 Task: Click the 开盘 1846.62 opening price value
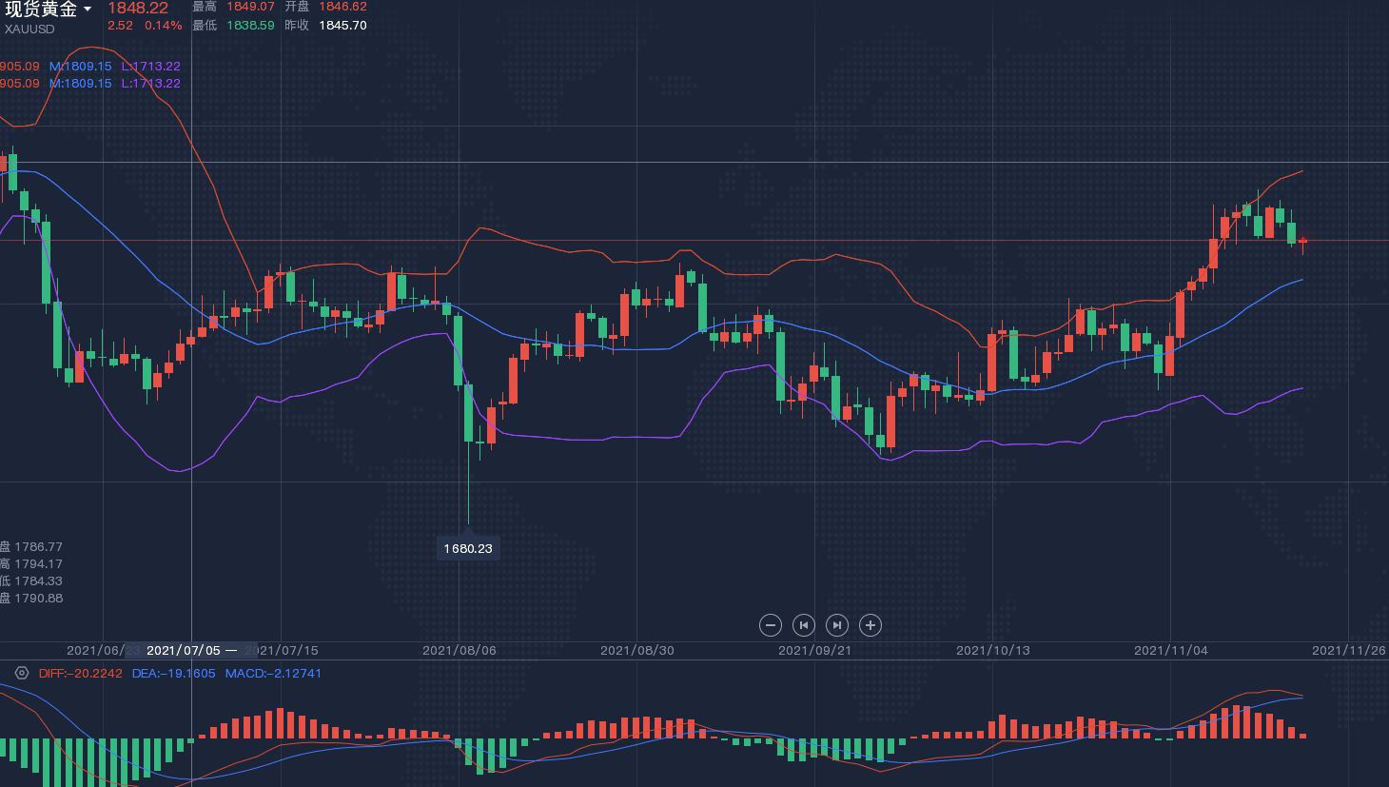coord(342,7)
